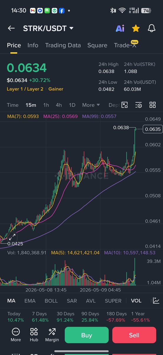Tap the Bluetooth status icon
This screenshot has height=355, width=163.
tap(113, 11)
